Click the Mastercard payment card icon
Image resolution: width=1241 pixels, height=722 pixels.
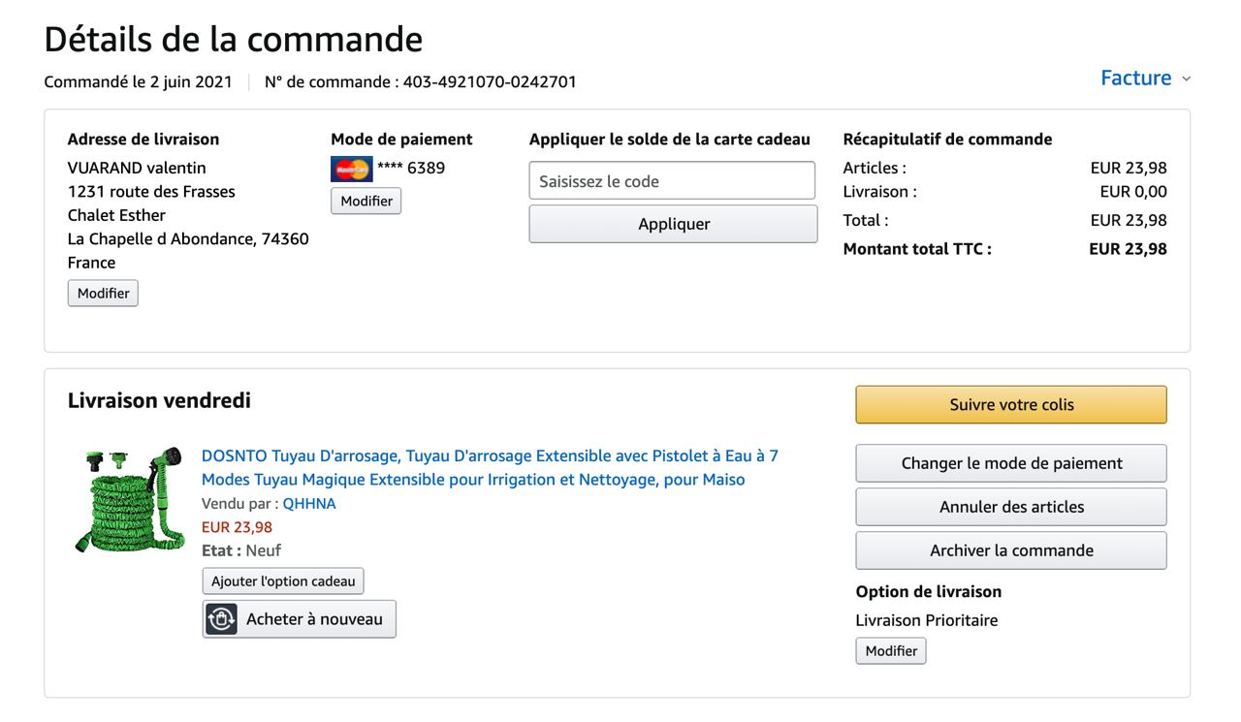point(351,169)
